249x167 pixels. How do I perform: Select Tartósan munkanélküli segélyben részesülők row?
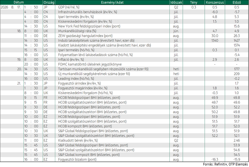103,69
